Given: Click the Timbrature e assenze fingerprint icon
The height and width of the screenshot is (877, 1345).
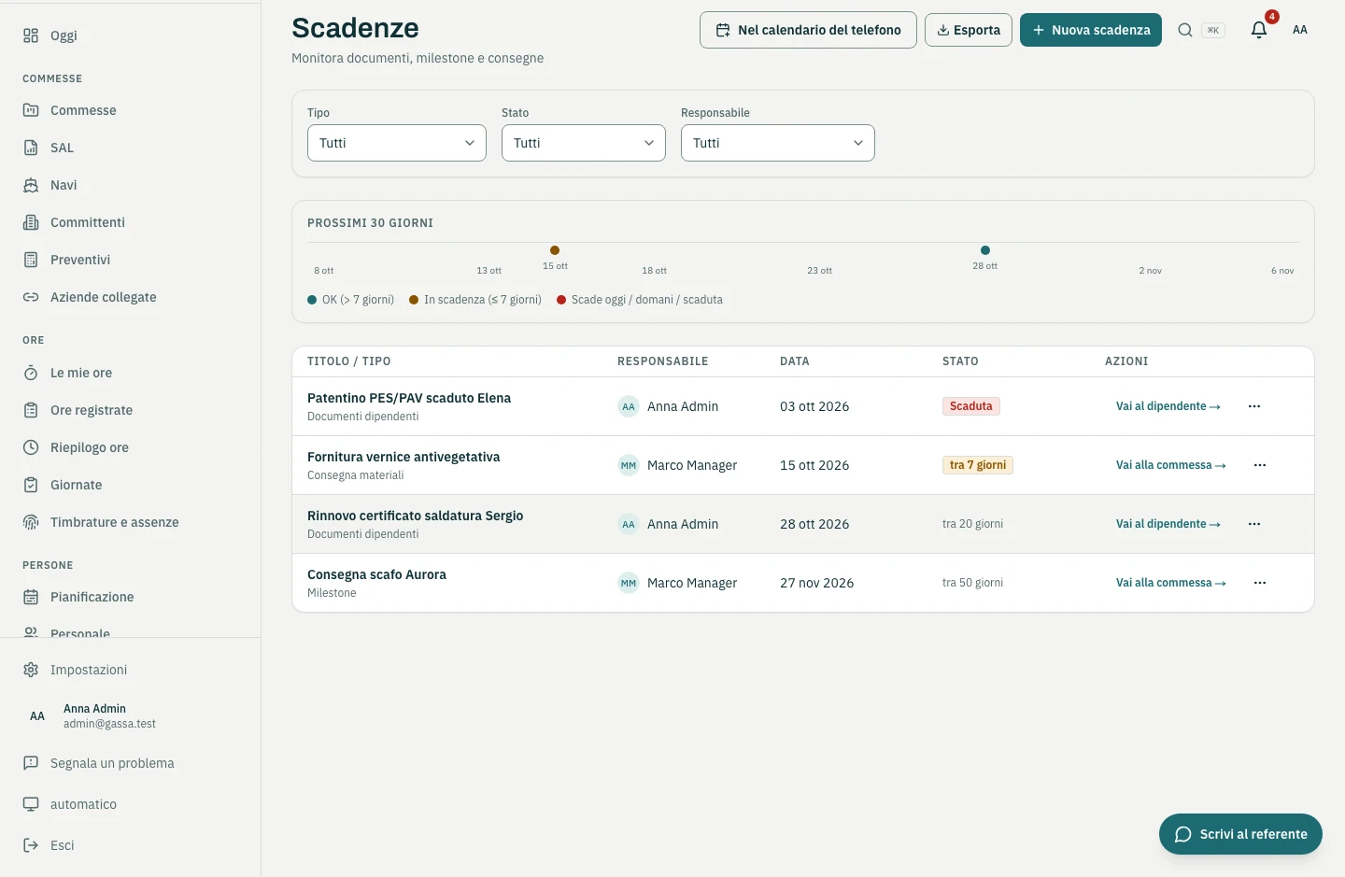Looking at the screenshot, I should 31,522.
